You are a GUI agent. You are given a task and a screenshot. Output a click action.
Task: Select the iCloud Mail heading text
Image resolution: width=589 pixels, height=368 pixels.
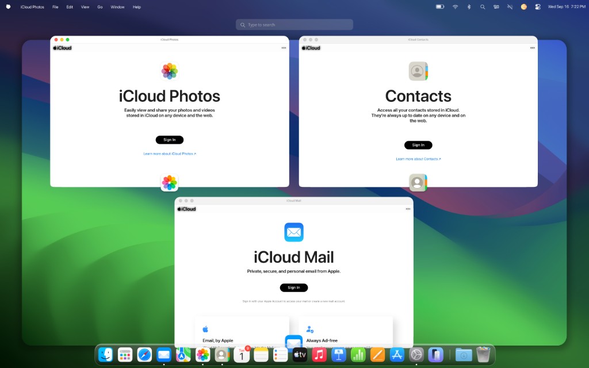coord(294,257)
